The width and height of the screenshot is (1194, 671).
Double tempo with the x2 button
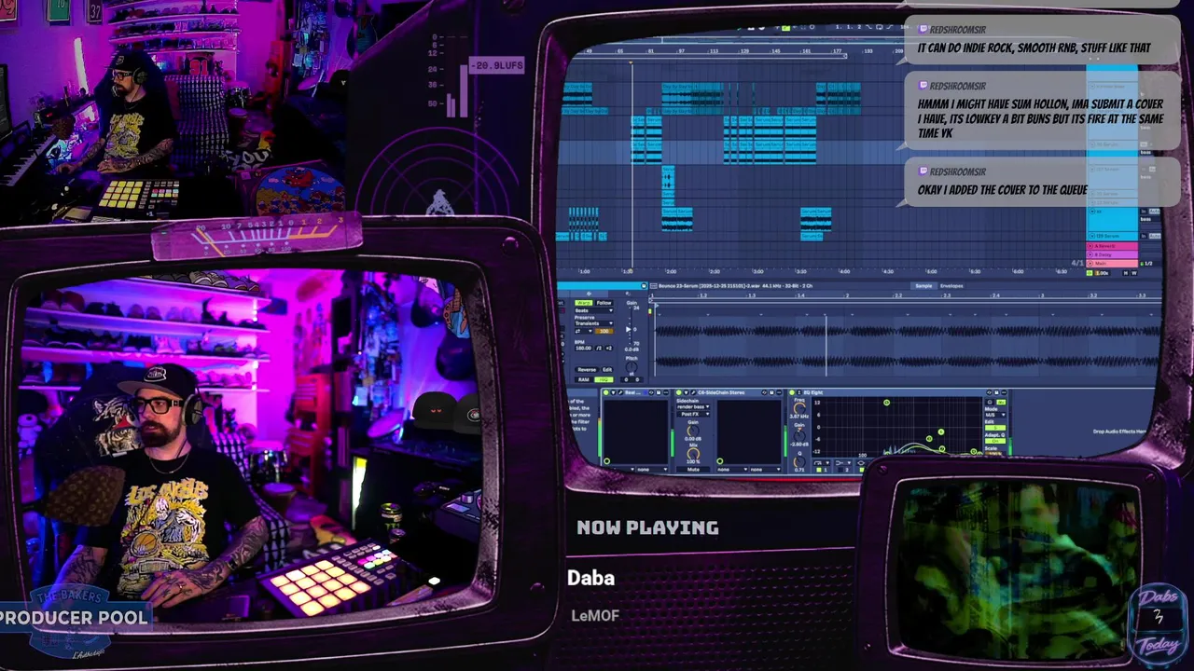click(x=608, y=348)
